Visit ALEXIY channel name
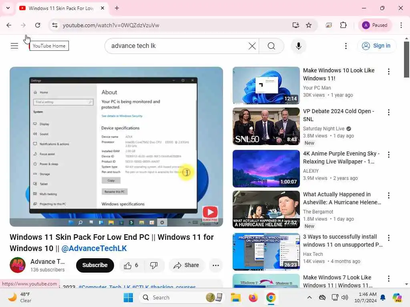This screenshot has height=307, width=410. 311,171
